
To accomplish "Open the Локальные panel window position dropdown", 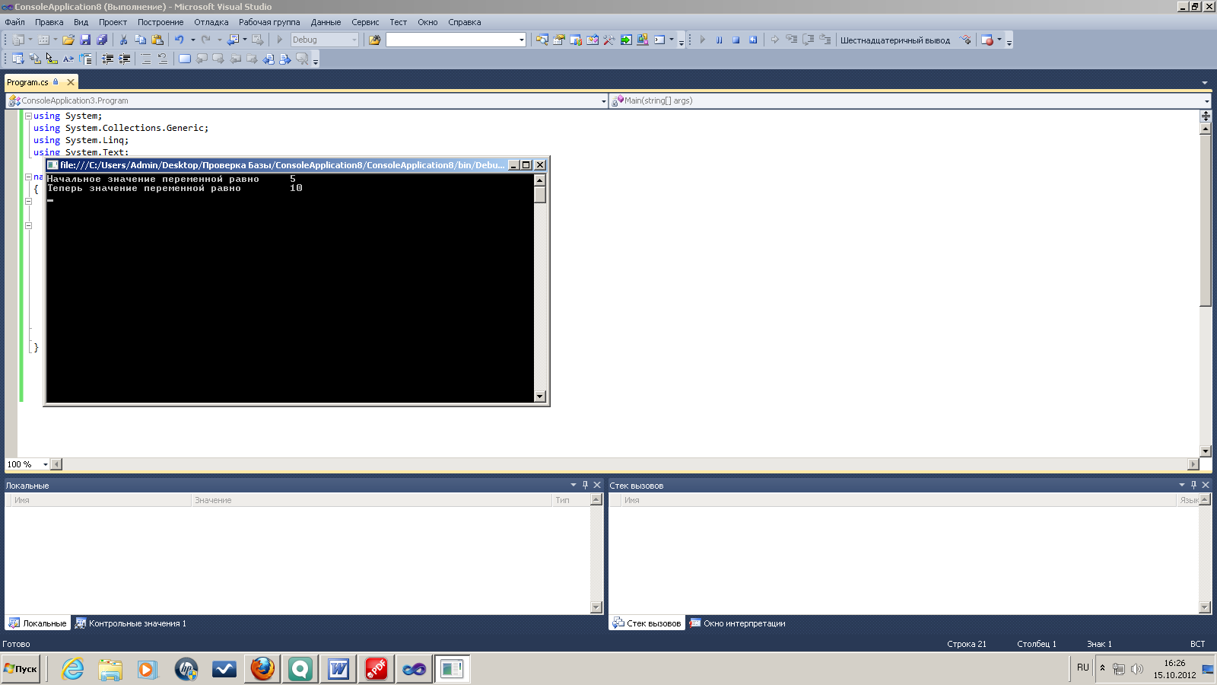I will pos(574,485).
